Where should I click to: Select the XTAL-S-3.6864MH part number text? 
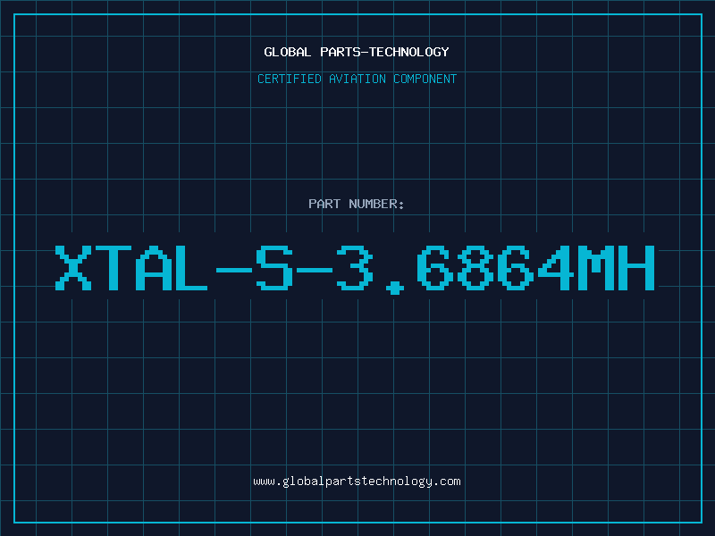355,269
